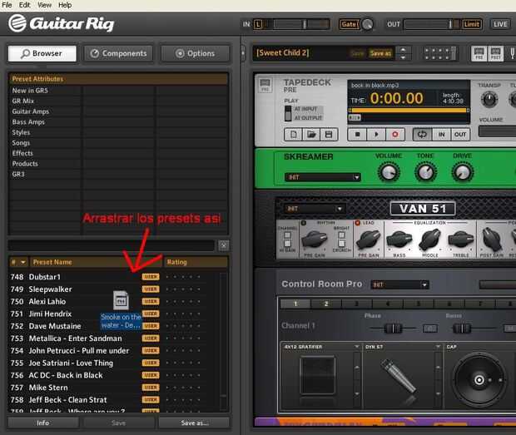Click the Tapedeck TRANSP knob
This screenshot has width=516, height=435.
pos(489,100)
